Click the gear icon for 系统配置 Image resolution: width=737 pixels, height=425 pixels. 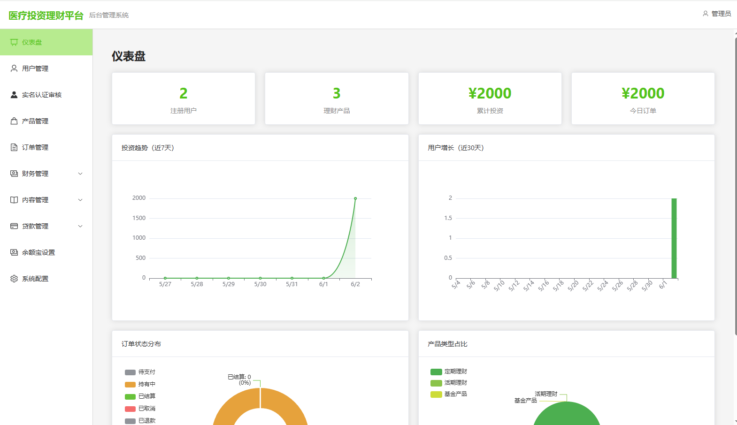(x=14, y=279)
